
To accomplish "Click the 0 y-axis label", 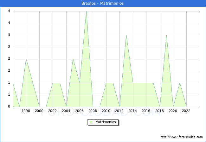I will click(9, 106).
